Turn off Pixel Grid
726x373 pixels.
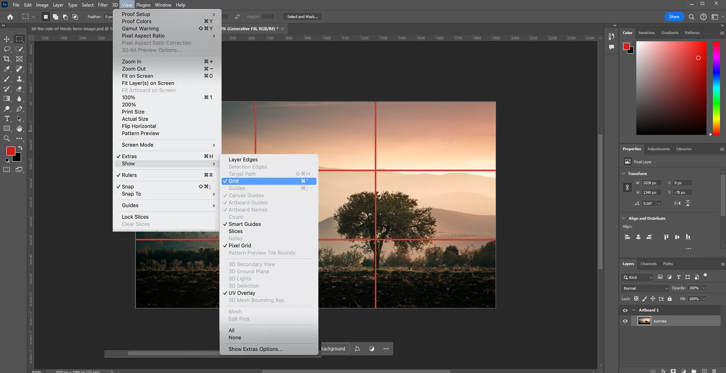click(x=240, y=245)
